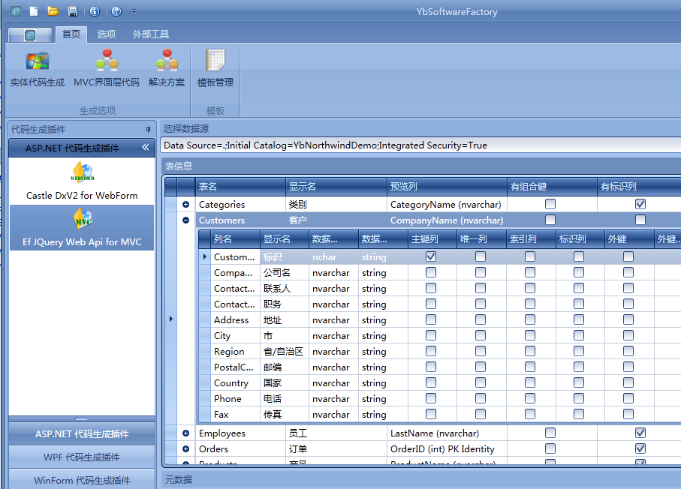Open the ASP.NET 代码生成插件 group at bottom
This screenshot has height=489, width=681.
pos(82,434)
